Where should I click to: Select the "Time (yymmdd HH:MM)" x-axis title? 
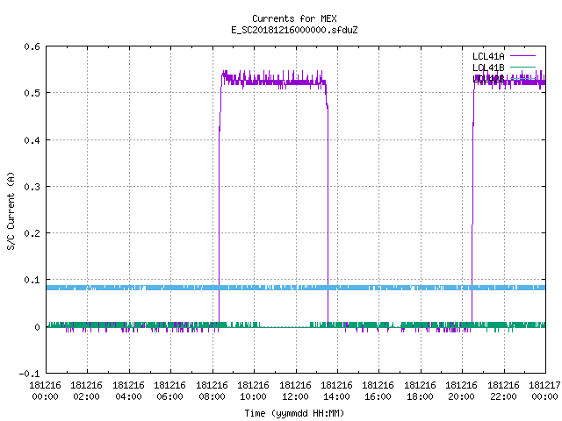(x=294, y=413)
